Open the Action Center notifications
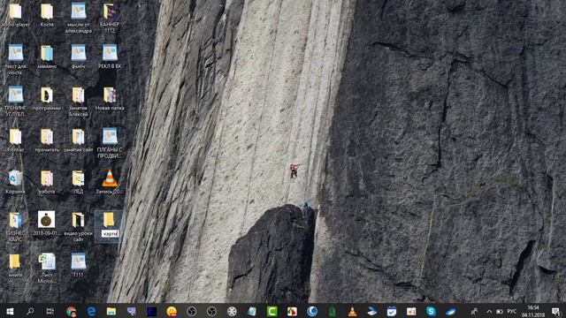Screen dimensions: 566x318 (556, 311)
